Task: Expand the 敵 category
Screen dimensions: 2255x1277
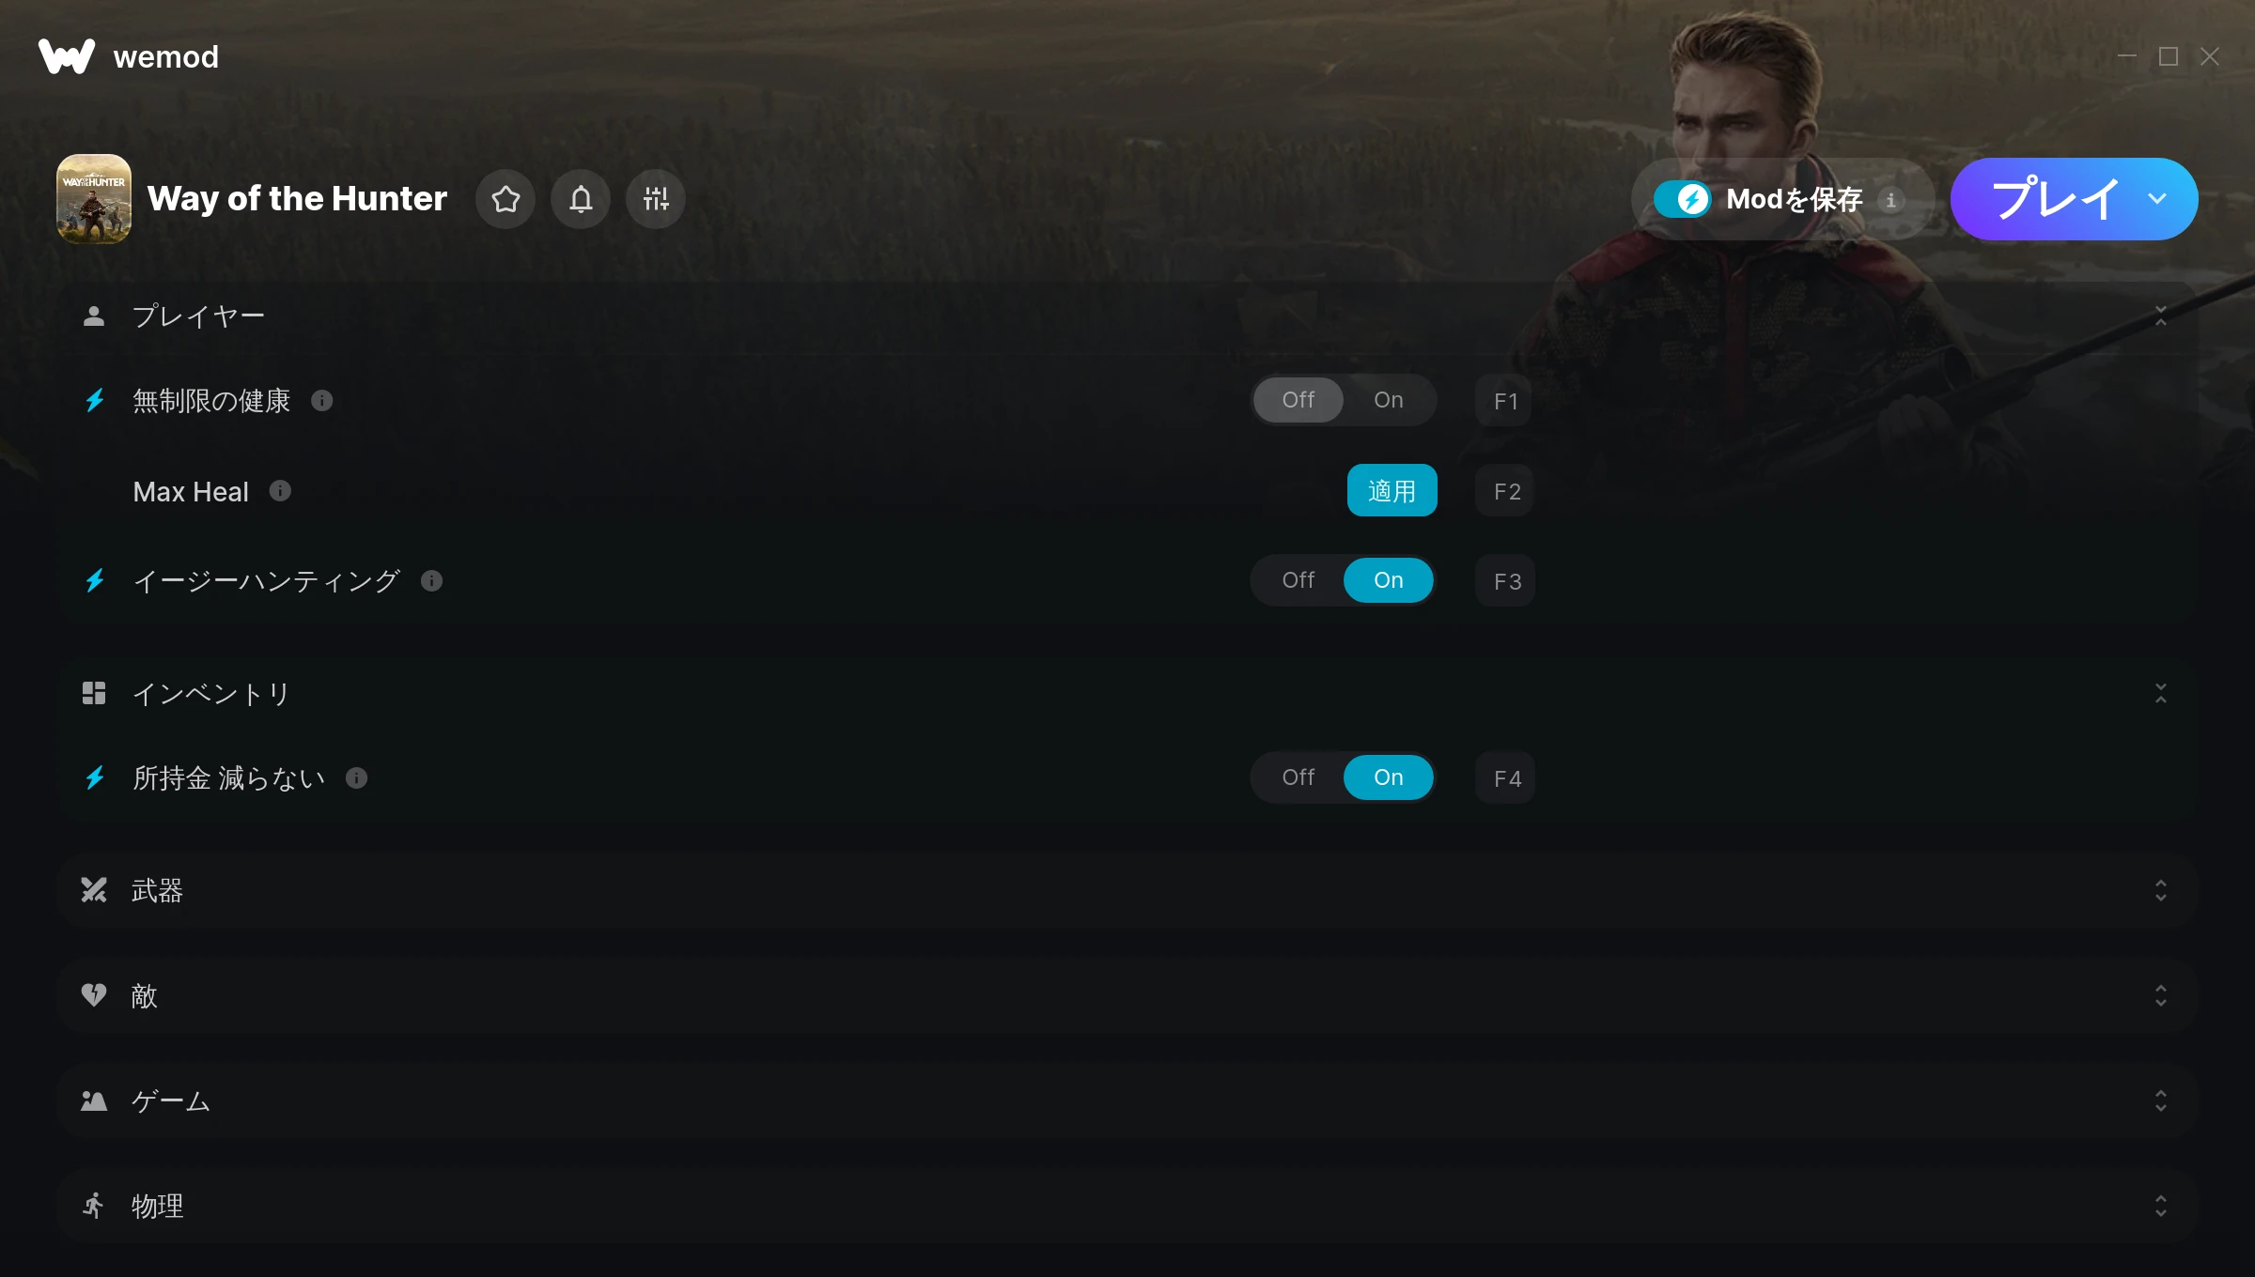Action: point(1127,996)
